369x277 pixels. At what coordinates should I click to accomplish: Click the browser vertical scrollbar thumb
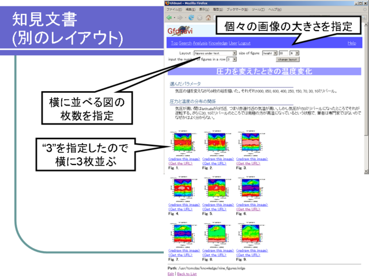point(366,81)
